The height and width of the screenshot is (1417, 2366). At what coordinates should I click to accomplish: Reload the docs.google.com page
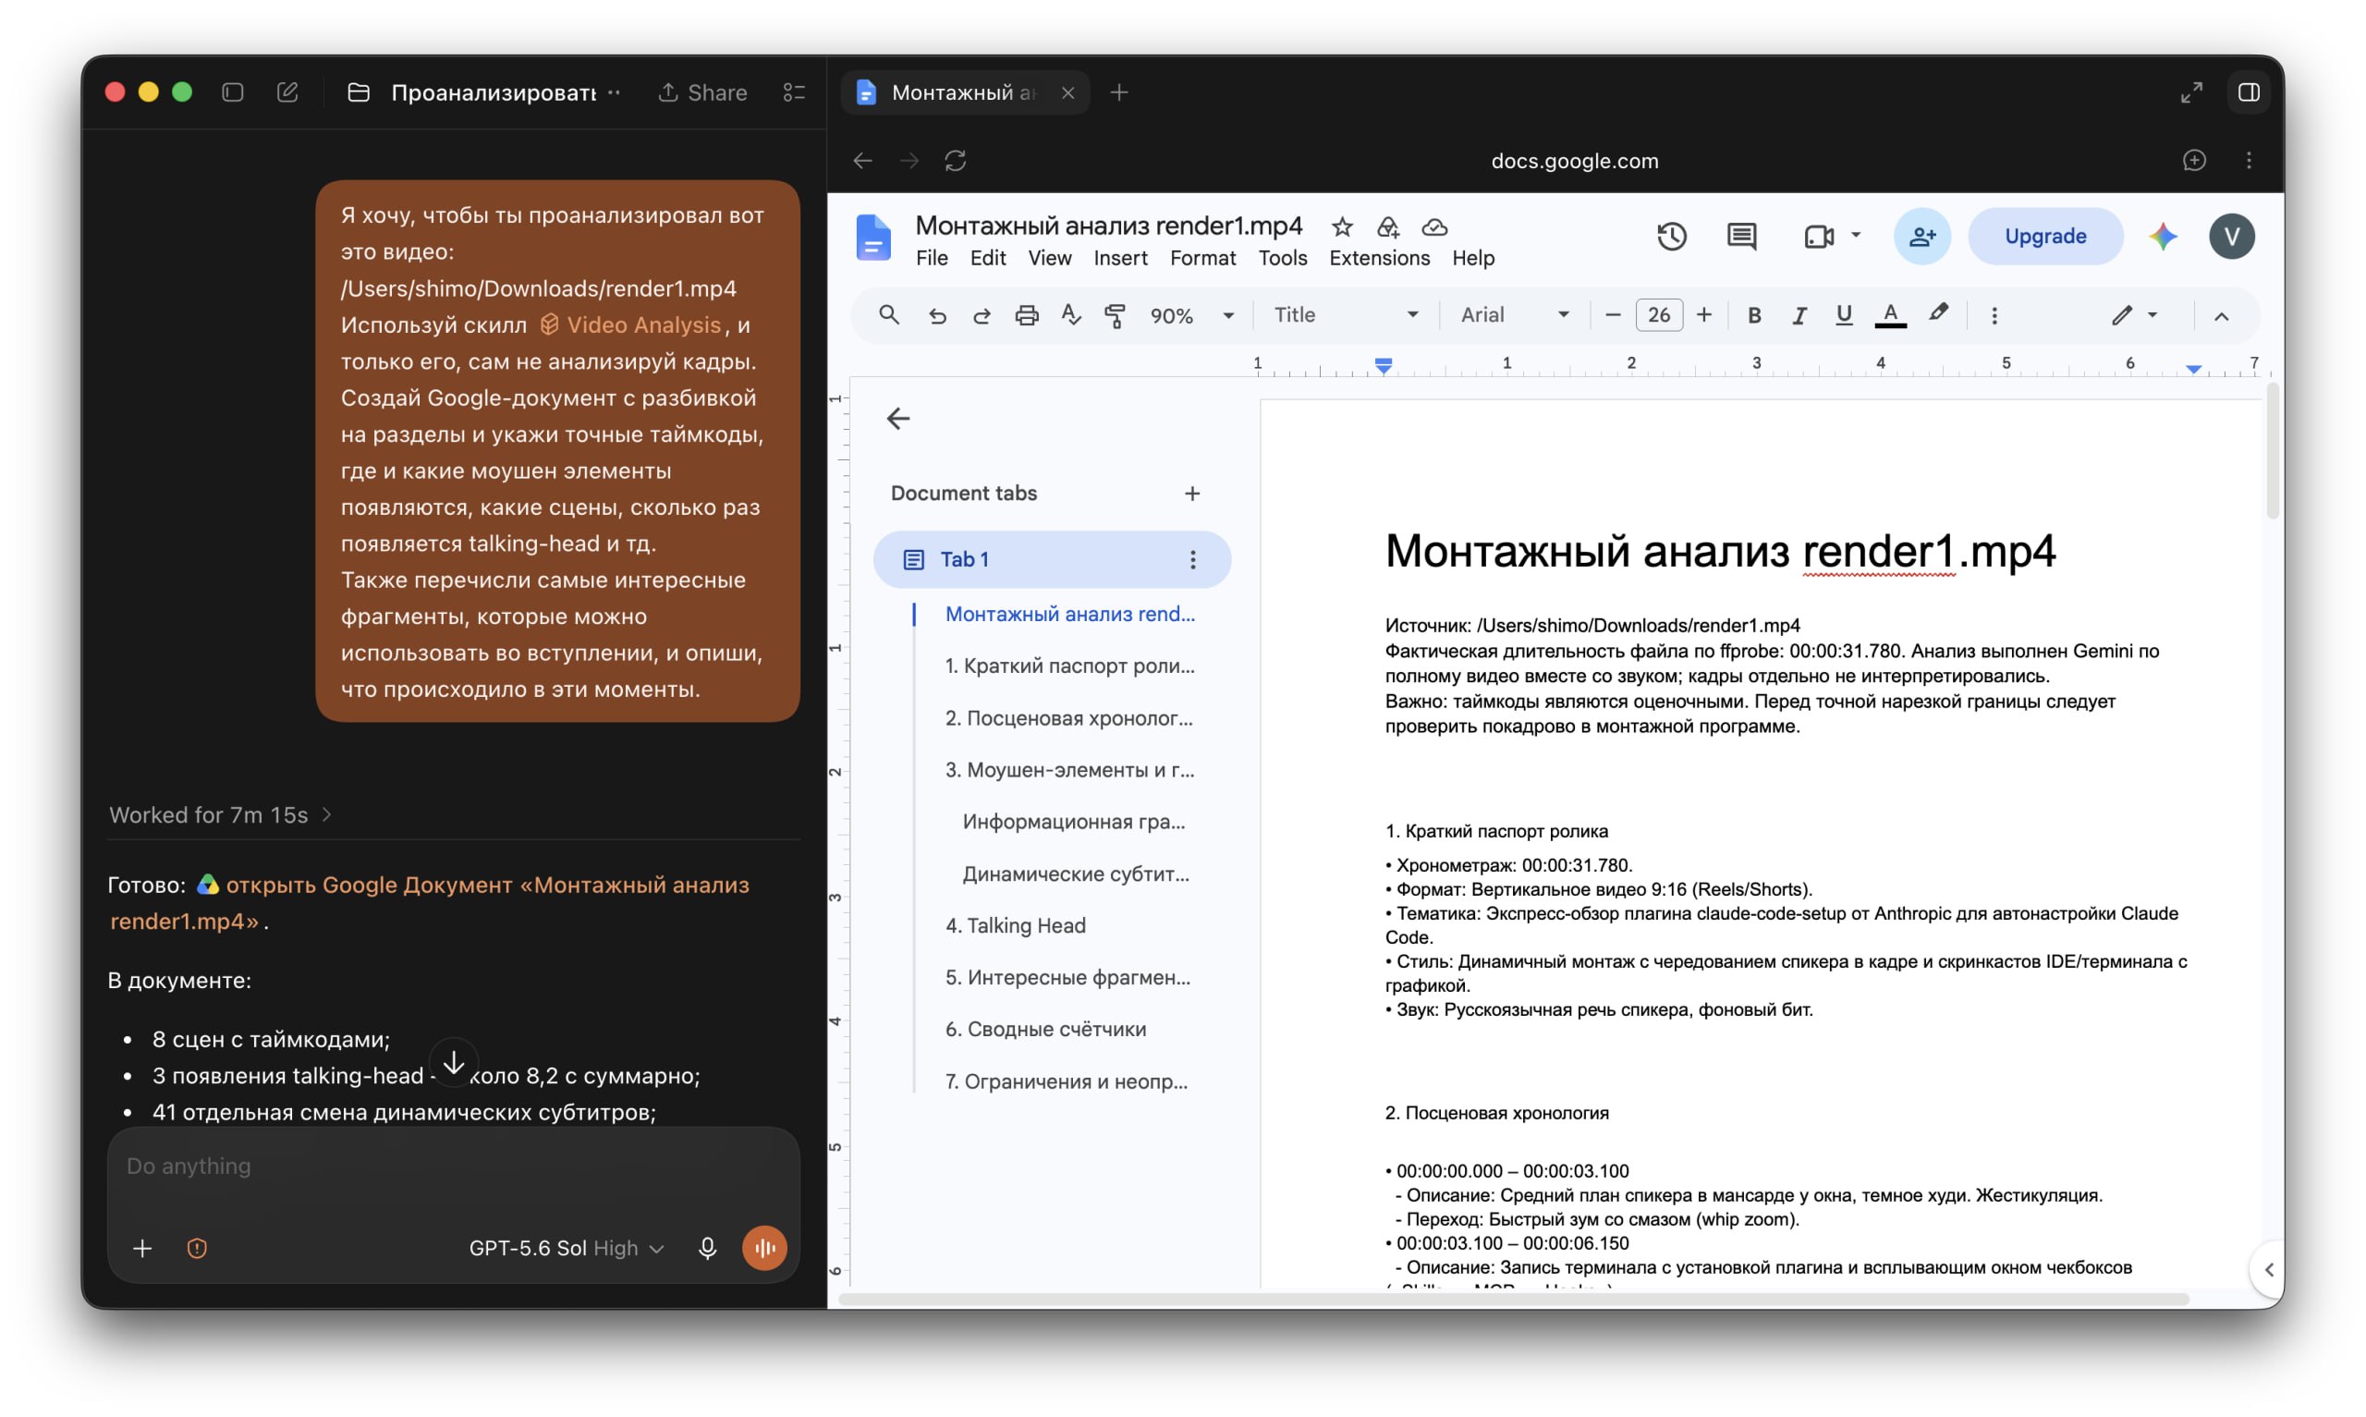pyautogui.click(x=956, y=161)
